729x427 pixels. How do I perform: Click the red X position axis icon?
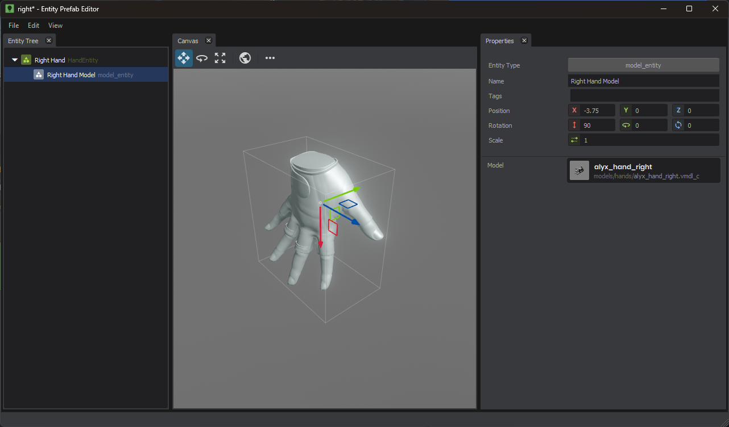click(x=574, y=110)
